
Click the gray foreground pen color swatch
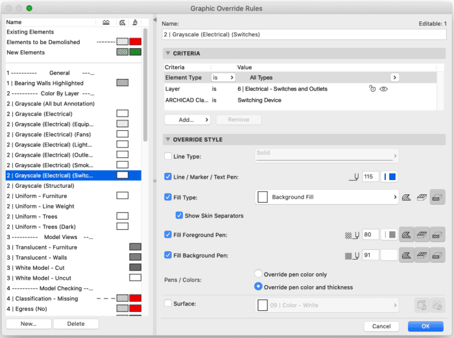tap(389, 234)
